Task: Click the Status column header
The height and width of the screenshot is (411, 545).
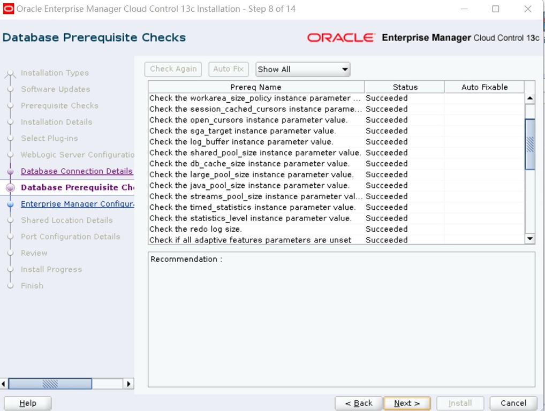Action: (x=405, y=87)
